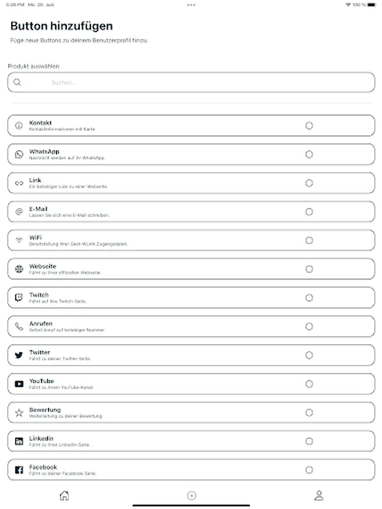Click the WhatsApp icon
The image size is (382, 509).
[x=19, y=154]
